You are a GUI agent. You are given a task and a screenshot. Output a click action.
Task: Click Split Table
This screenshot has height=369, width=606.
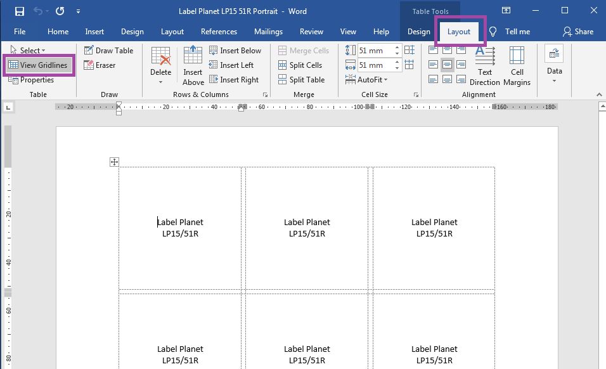301,80
